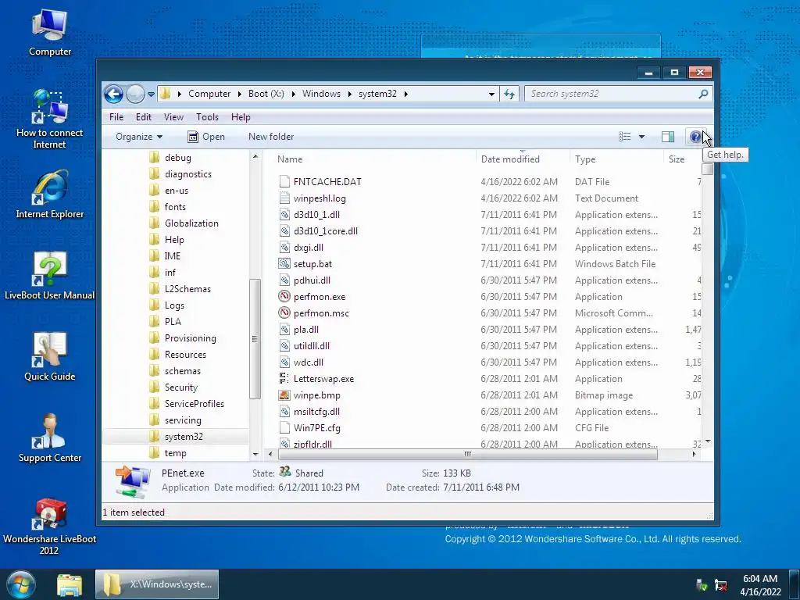This screenshot has width=800, height=600.
Task: Open the Help menu
Action: pyautogui.click(x=241, y=117)
